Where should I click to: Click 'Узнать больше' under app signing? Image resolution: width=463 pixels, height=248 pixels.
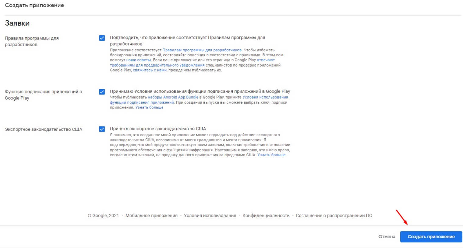coord(149,108)
